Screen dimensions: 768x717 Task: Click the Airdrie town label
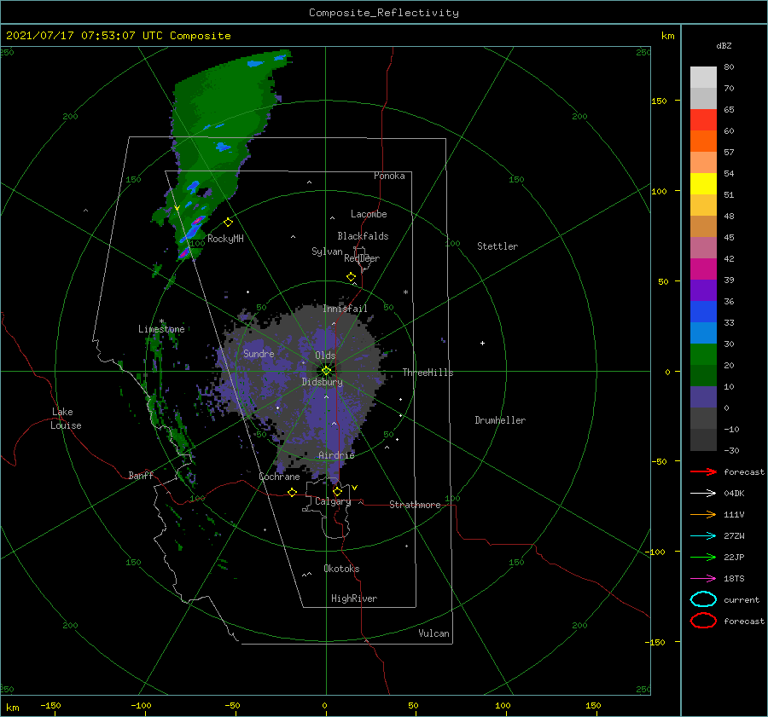336,455
